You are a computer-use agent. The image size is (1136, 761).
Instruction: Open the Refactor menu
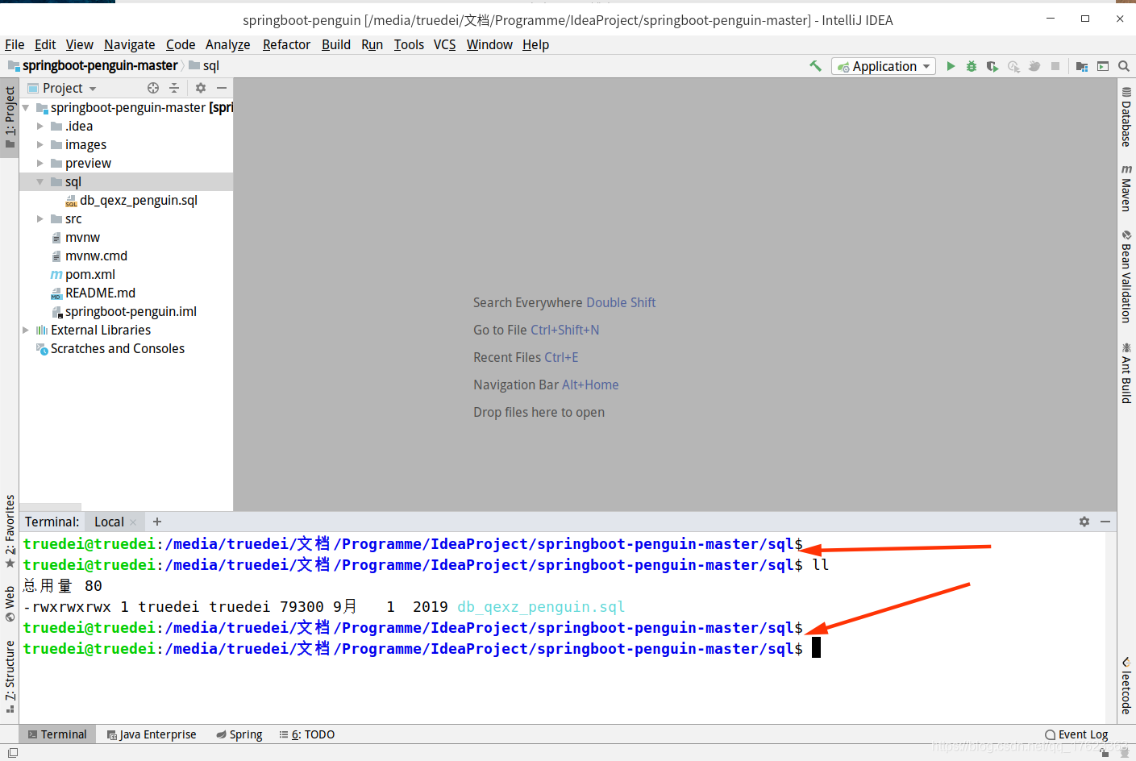[286, 44]
